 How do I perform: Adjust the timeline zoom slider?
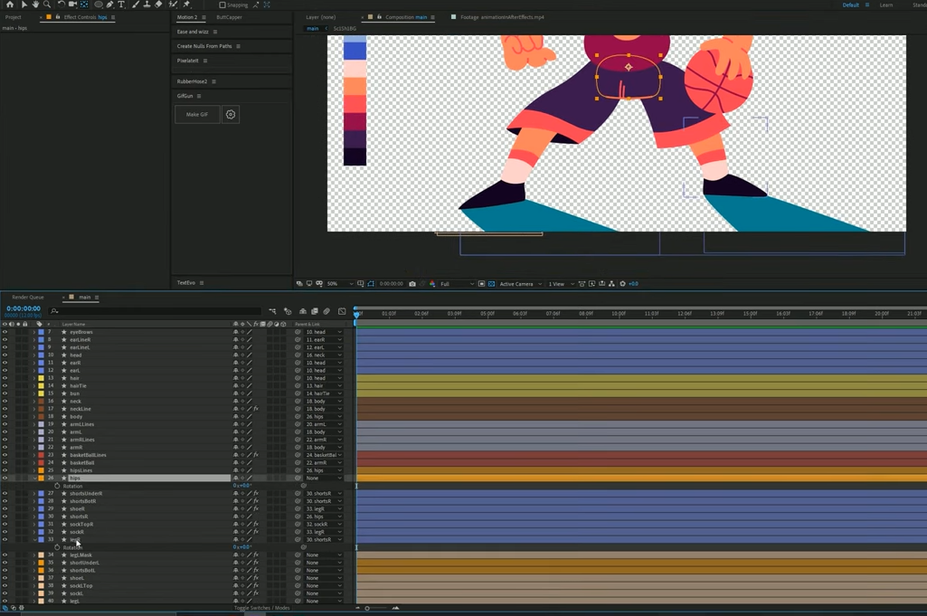pos(367,608)
